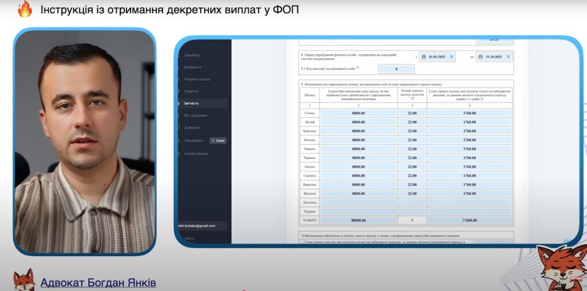Click Січень contribution field 1760.00
Image resolution: width=587 pixels, height=291 pixels.
click(469, 113)
